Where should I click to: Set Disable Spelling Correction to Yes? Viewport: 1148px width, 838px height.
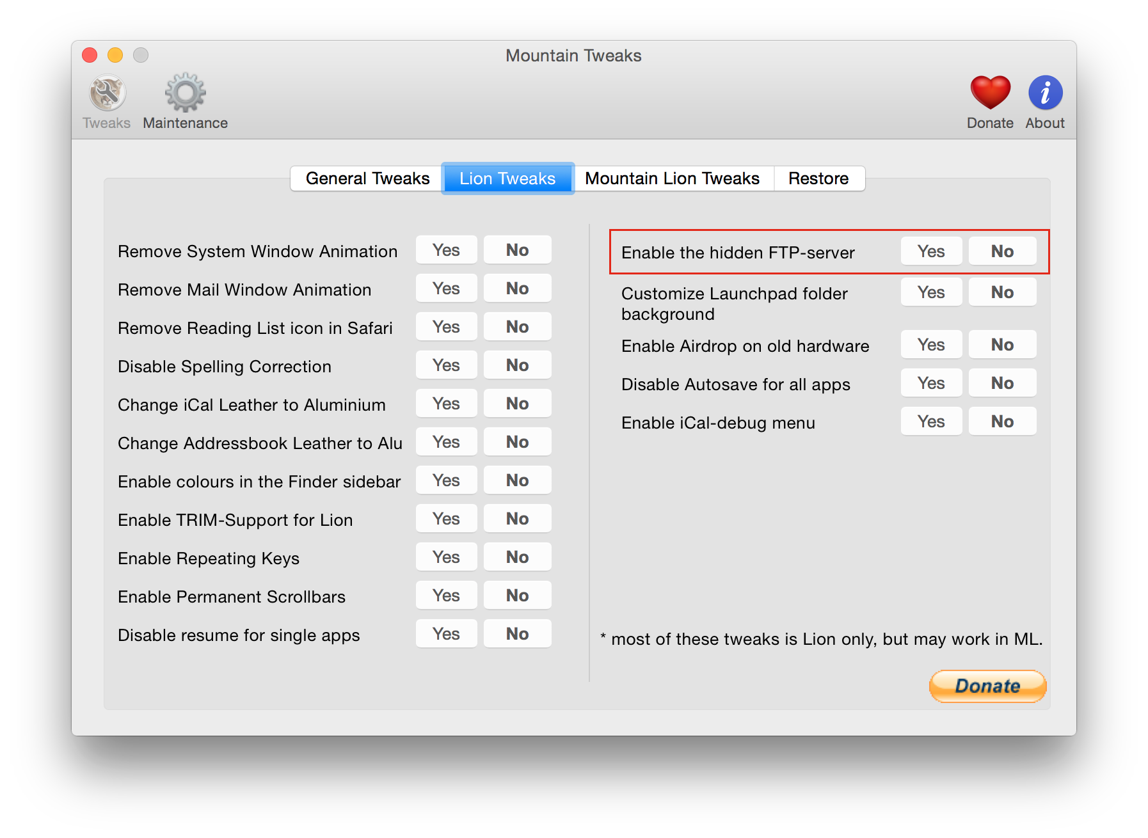pos(446,365)
